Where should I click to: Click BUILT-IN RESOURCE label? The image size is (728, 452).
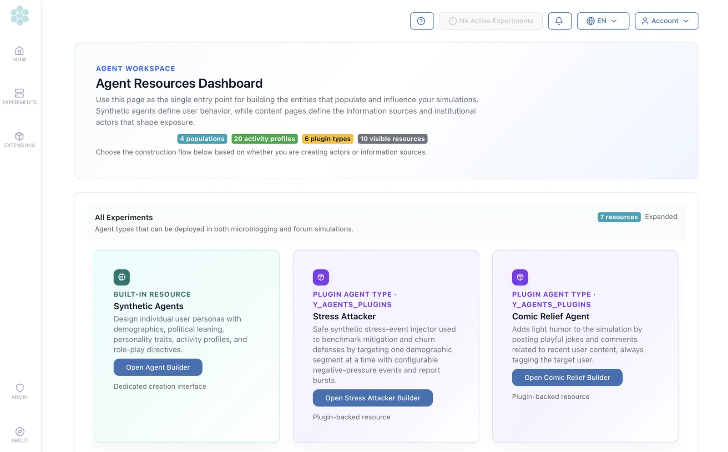(x=152, y=294)
